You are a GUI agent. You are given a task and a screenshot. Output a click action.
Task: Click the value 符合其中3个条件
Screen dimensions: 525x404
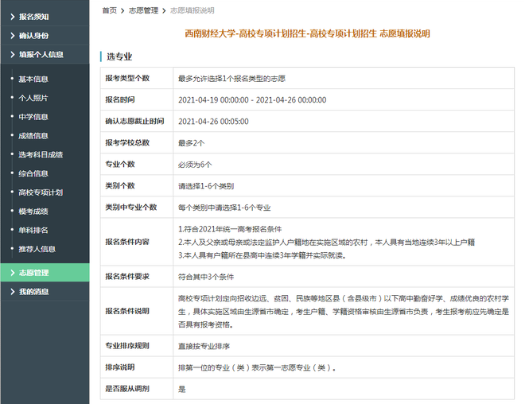pyautogui.click(x=206, y=277)
